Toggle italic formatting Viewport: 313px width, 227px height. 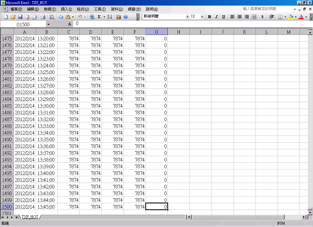tap(216, 17)
